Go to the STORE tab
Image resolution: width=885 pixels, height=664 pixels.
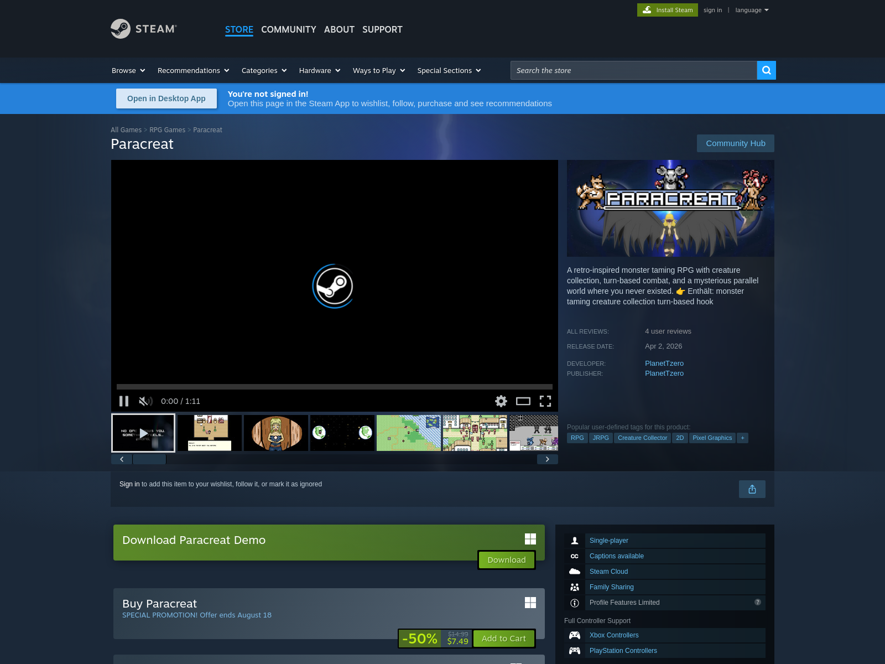click(x=239, y=29)
